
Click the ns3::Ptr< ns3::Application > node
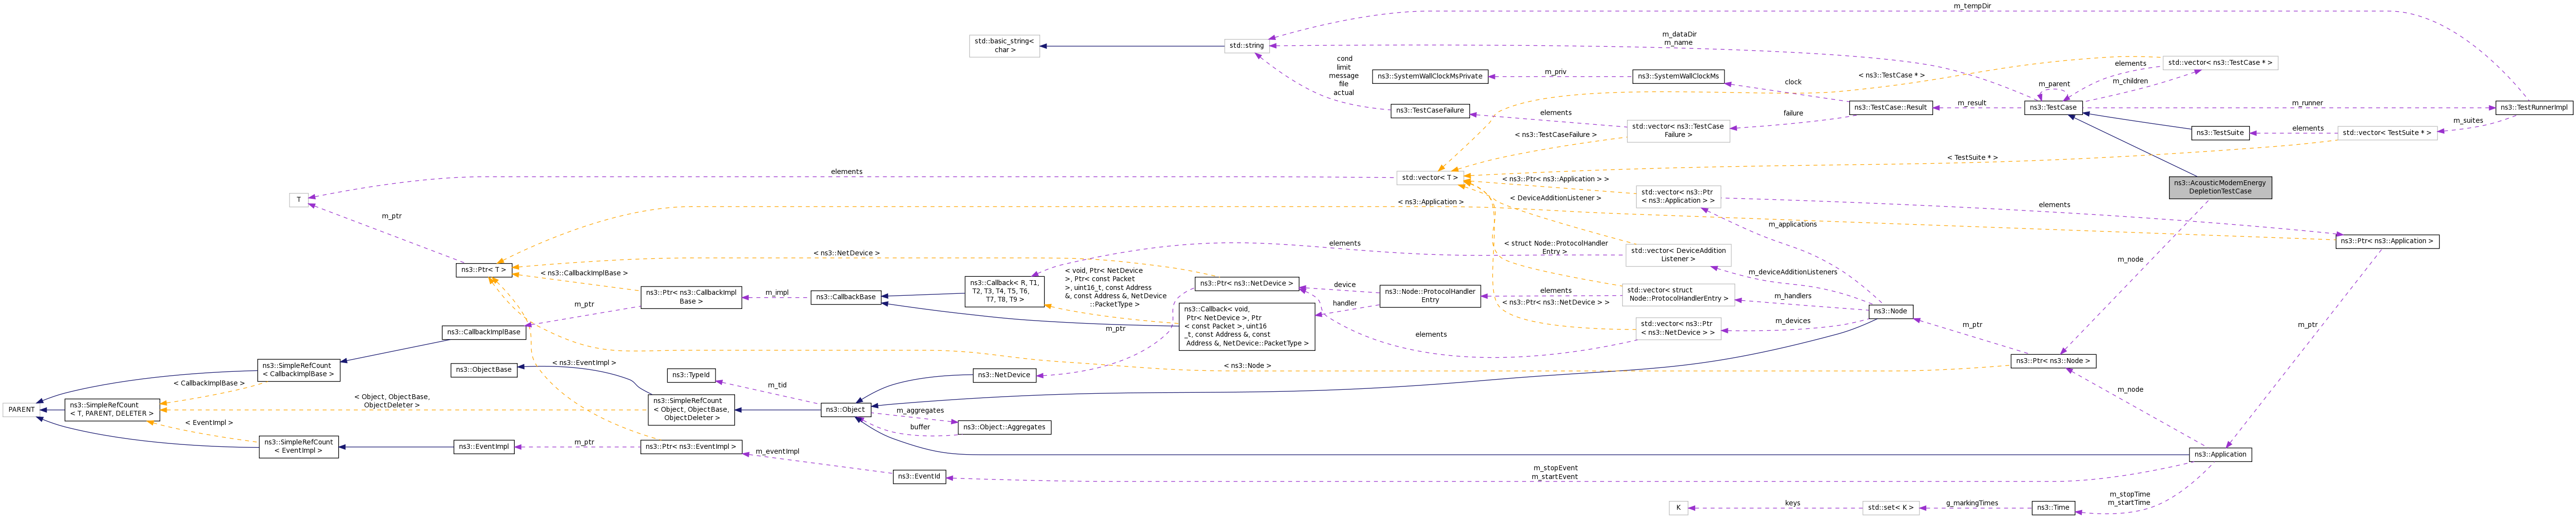2387,242
